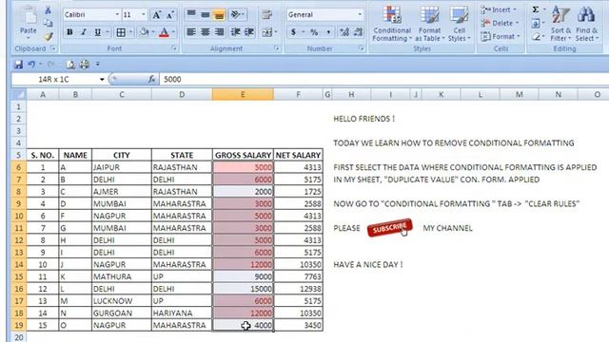Click the gross salary cell showing 15000

(243, 289)
